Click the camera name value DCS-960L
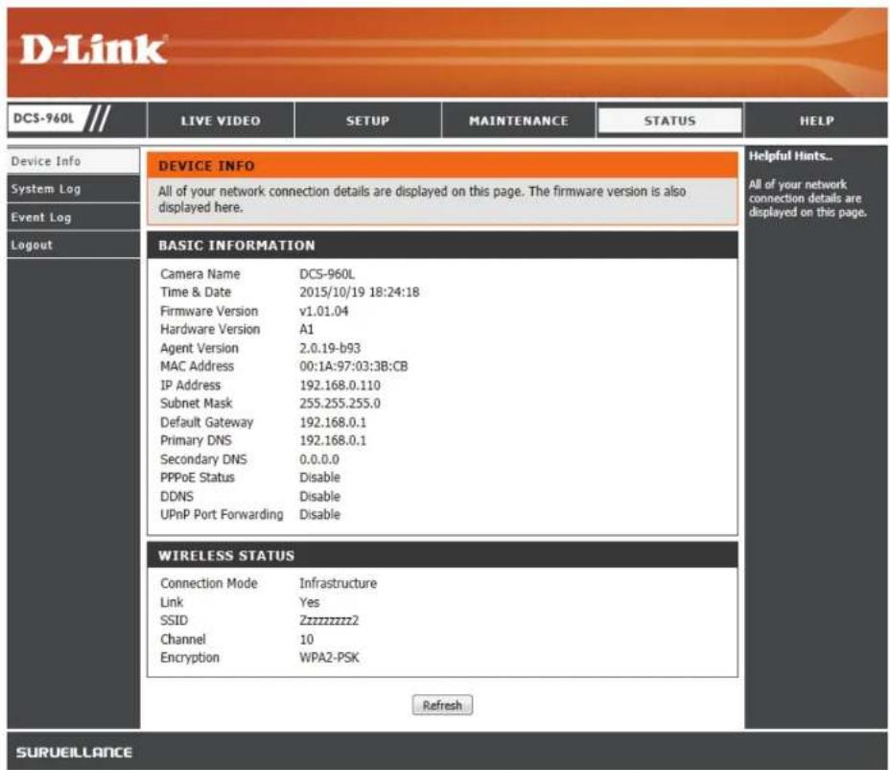Image resolution: width=890 pixels, height=770 pixels. pos(327,274)
